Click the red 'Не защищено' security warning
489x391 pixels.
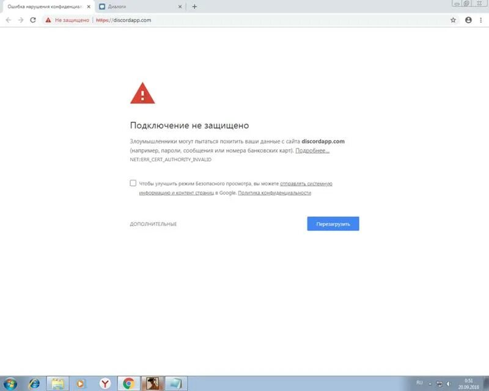pyautogui.click(x=68, y=20)
